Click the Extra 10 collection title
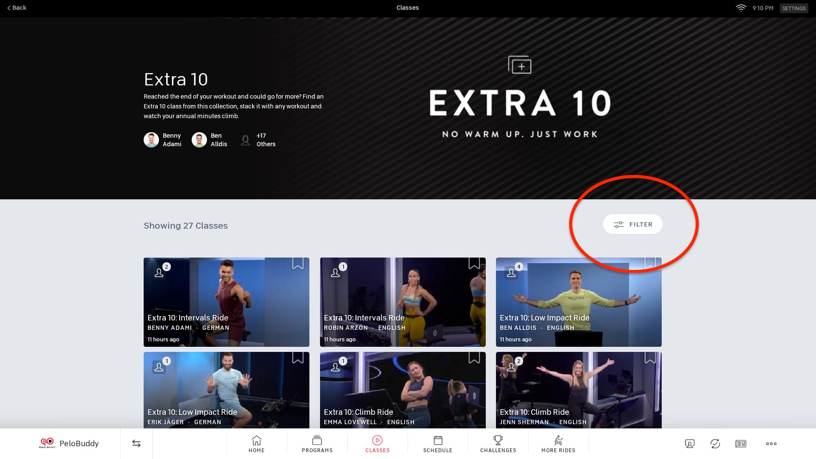Viewport: 816px width, 459px height. [176, 79]
